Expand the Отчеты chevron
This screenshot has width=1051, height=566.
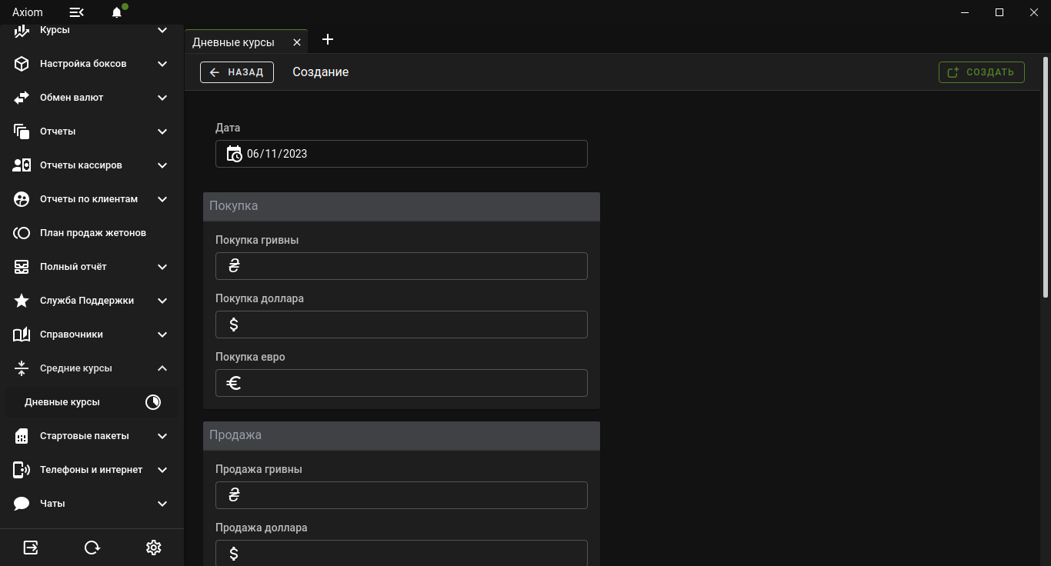click(162, 132)
